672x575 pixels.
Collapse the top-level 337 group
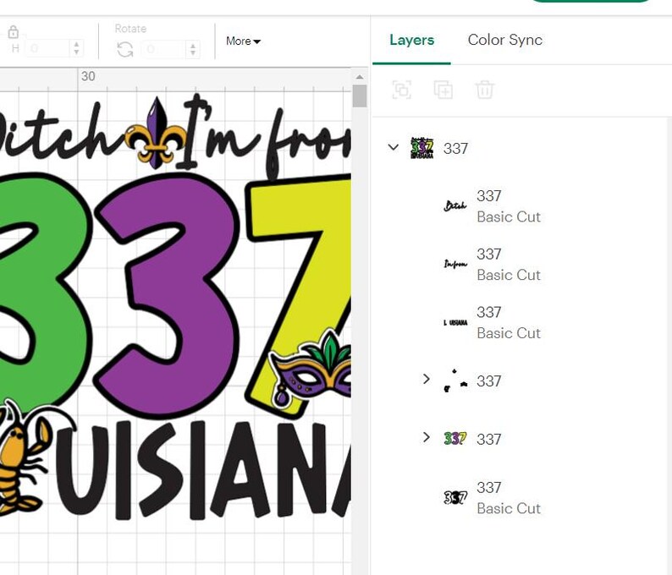[x=393, y=147]
